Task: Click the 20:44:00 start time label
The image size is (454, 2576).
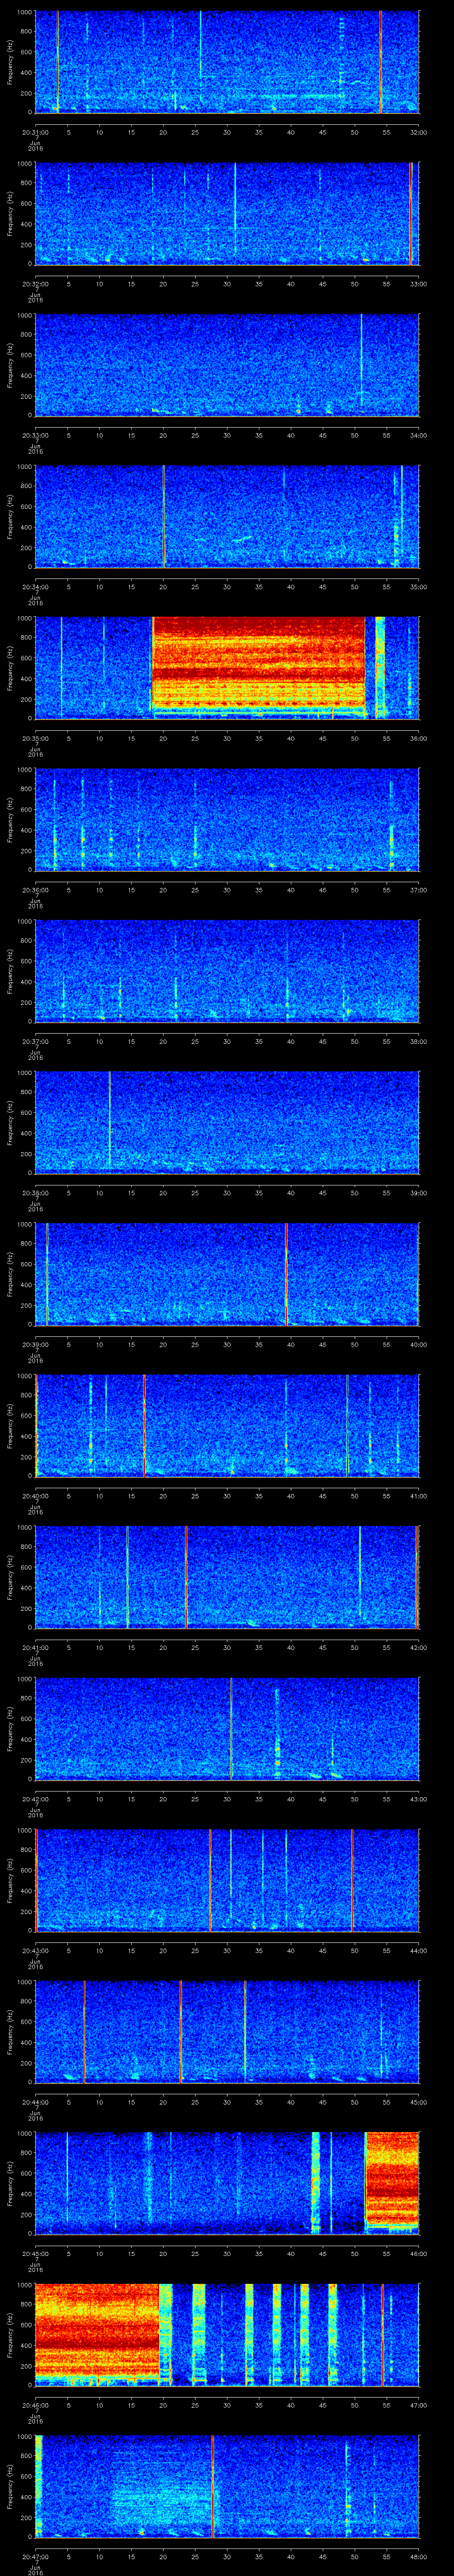Action: click(36, 2102)
